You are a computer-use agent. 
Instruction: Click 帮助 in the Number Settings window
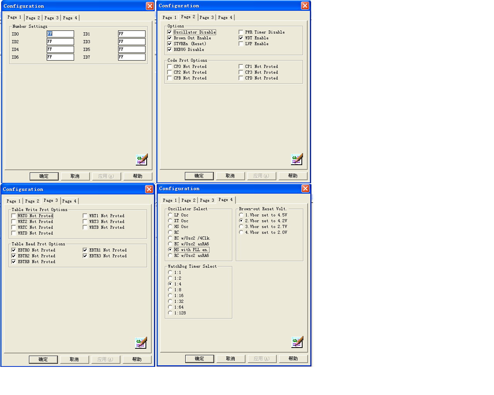[138, 176]
